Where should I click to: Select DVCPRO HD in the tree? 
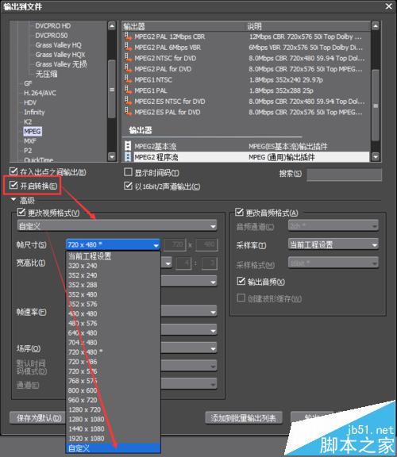click(x=52, y=25)
